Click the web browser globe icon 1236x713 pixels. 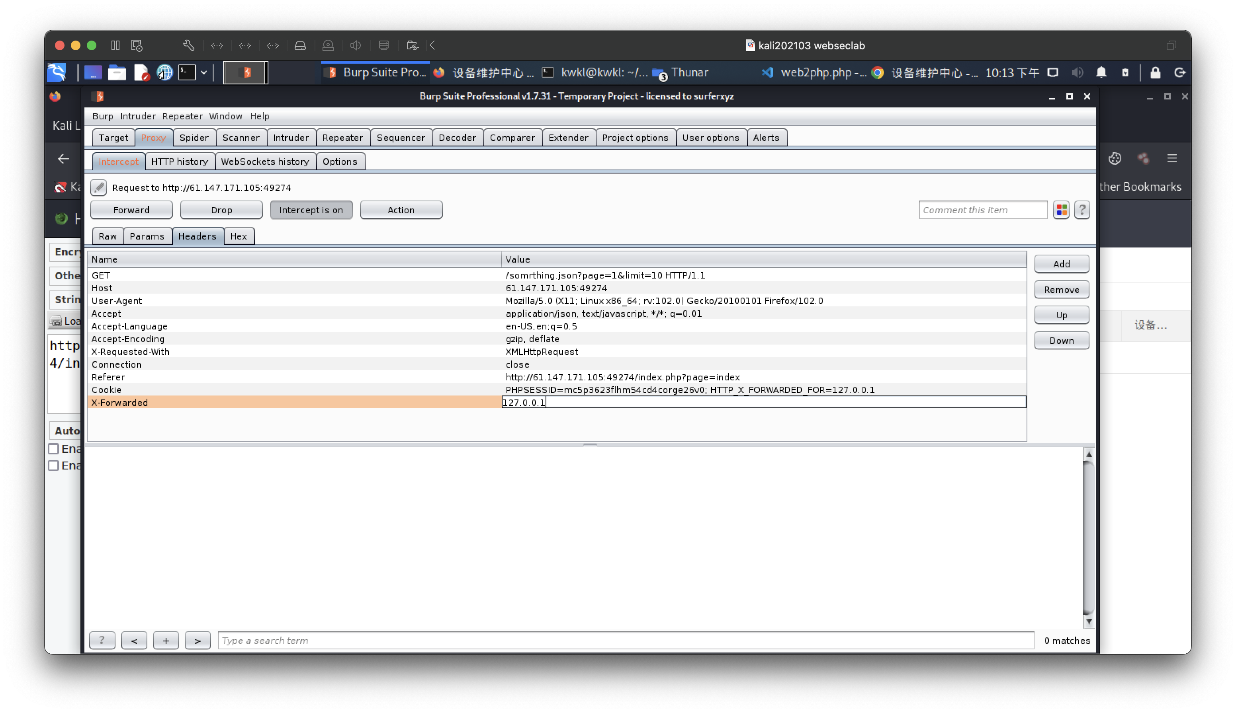click(x=164, y=72)
